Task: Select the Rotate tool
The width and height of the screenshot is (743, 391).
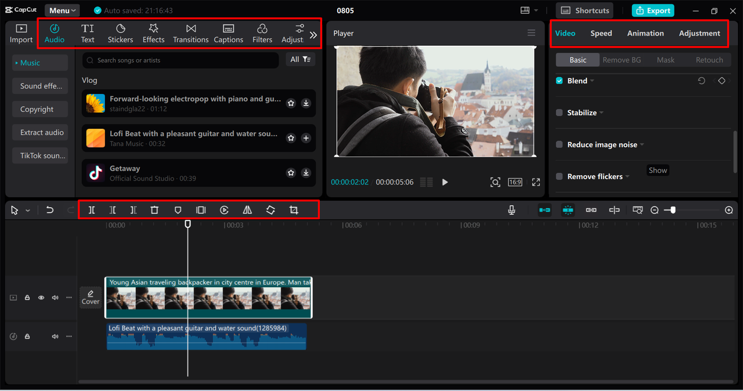Action: pos(270,210)
